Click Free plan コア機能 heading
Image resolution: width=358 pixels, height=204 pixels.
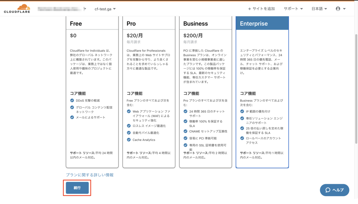[x=78, y=93]
